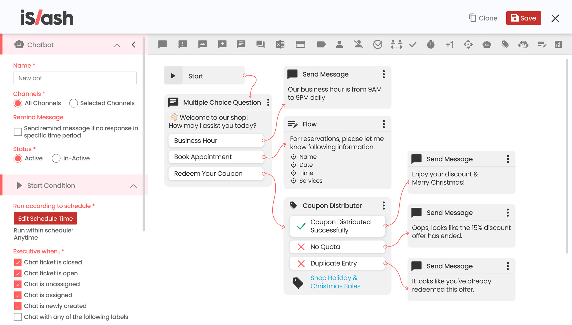Click the +1 counter toolbar icon

coord(449,44)
